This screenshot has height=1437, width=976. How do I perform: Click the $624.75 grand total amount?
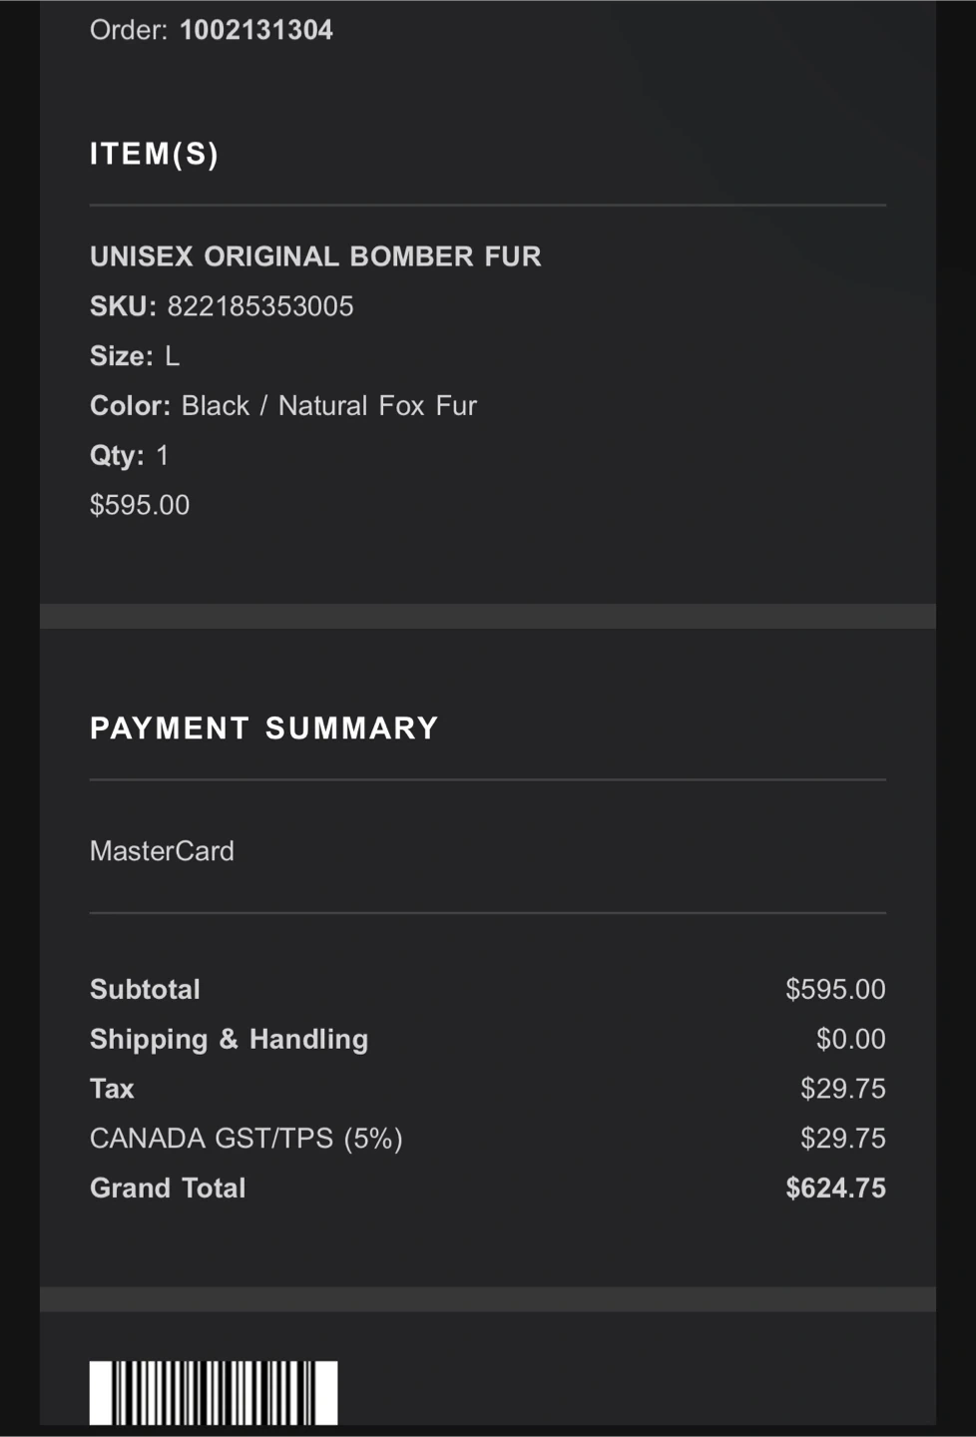click(835, 1189)
